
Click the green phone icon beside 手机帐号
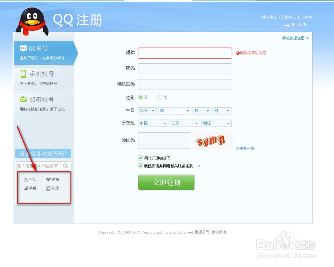[x=23, y=74]
